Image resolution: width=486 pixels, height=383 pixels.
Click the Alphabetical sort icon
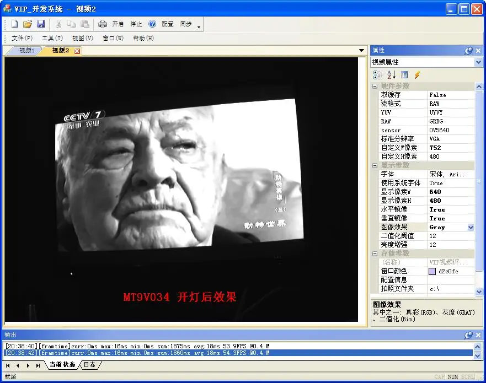coord(391,74)
